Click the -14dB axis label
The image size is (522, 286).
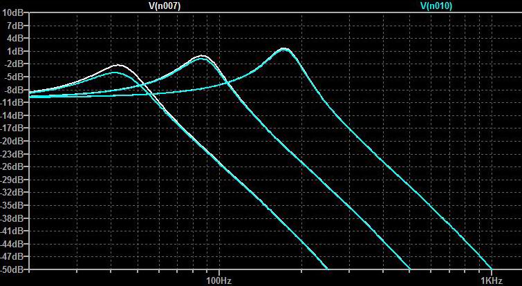pos(12,115)
